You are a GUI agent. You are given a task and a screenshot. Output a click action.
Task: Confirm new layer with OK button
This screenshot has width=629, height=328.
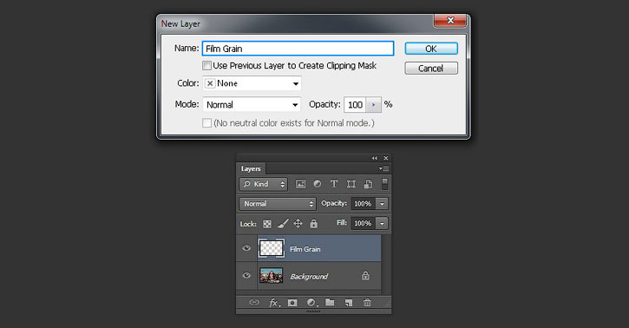431,49
